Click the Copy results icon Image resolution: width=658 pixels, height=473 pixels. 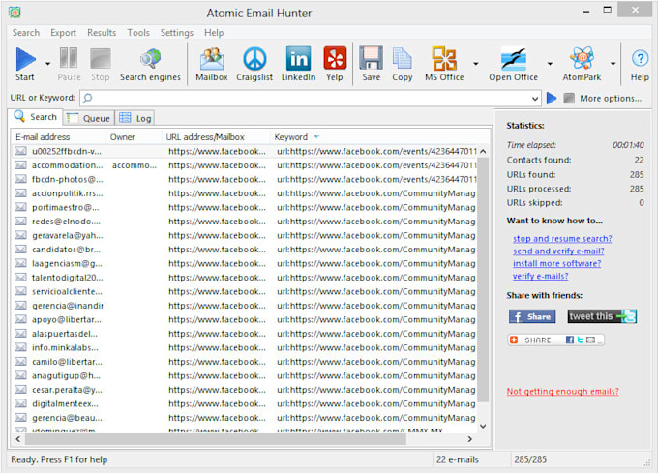(x=402, y=58)
